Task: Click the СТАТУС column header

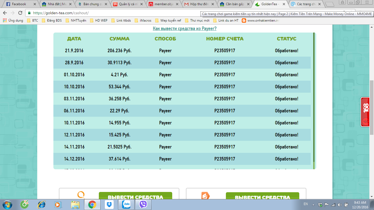Action: 287,39
